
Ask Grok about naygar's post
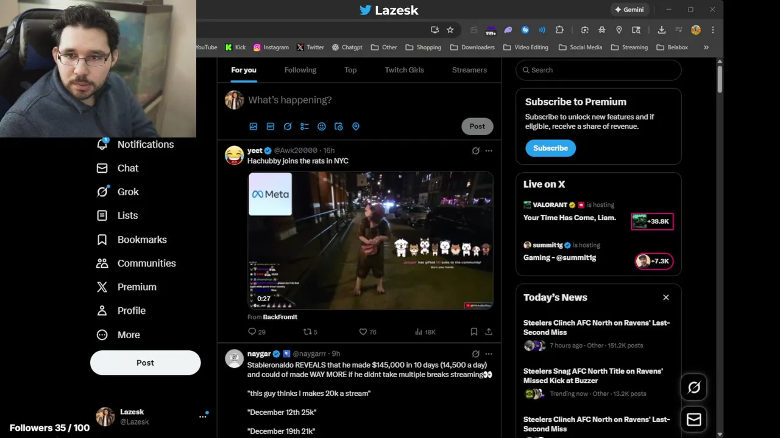[476, 353]
